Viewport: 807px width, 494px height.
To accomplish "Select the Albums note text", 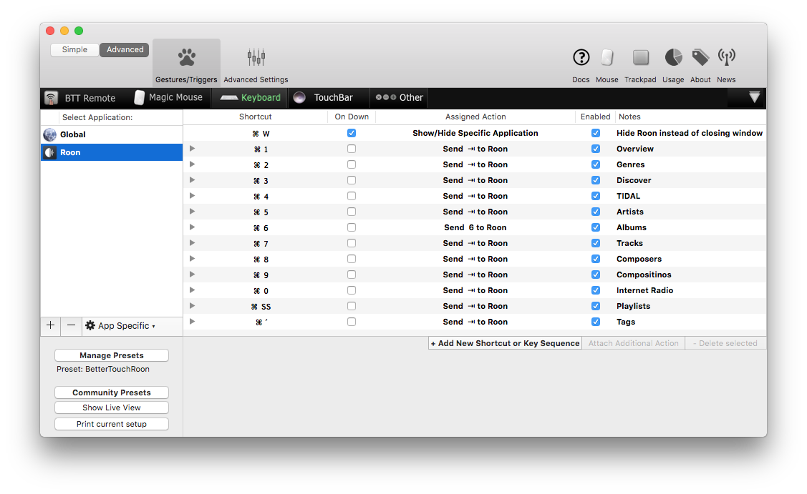I will coord(632,227).
